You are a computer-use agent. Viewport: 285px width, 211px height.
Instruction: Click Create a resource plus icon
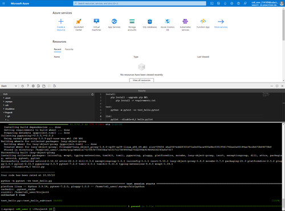61,21
